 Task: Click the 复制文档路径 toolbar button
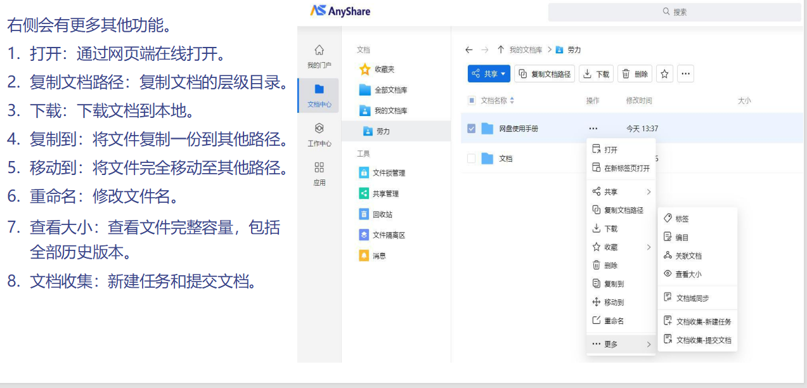545,74
